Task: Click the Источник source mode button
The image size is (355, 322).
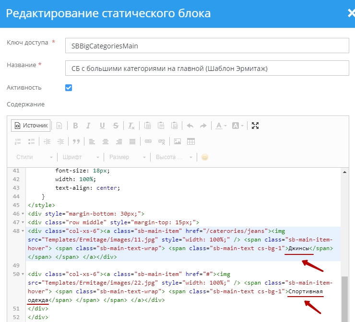Action: point(31,126)
